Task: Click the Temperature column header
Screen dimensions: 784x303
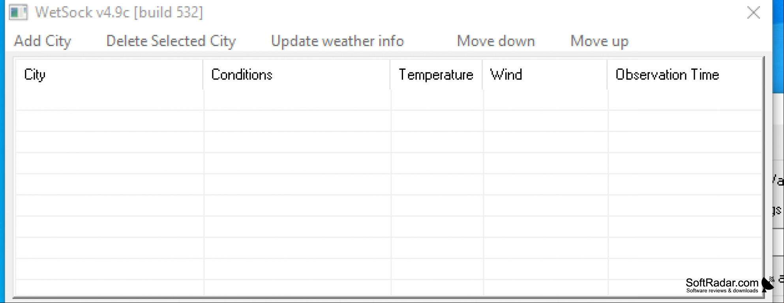Action: 436,74
